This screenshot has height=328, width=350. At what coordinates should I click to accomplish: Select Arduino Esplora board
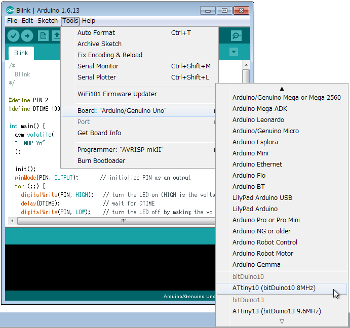coord(282,142)
